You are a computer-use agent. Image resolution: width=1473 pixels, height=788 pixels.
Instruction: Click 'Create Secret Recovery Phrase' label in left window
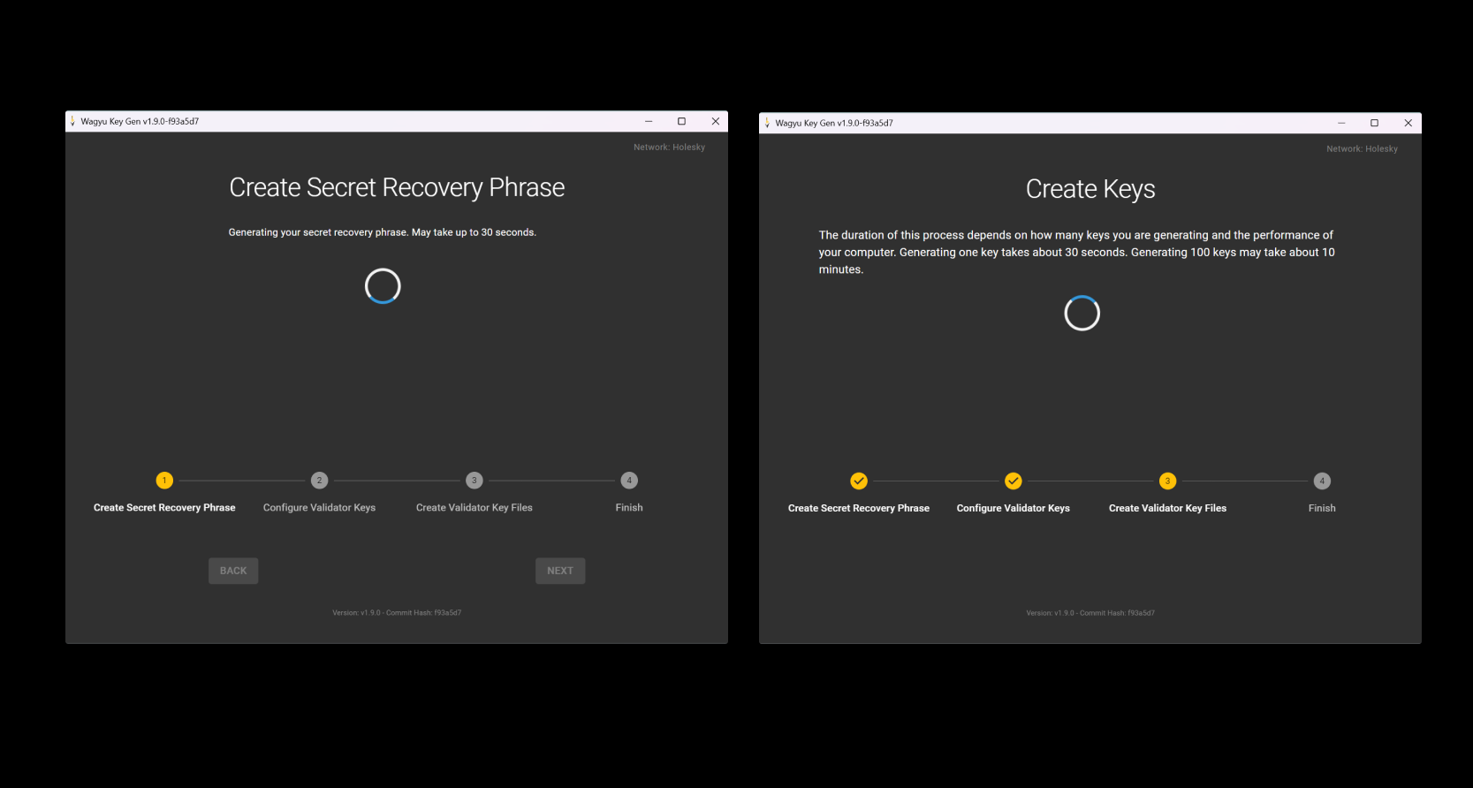click(164, 508)
